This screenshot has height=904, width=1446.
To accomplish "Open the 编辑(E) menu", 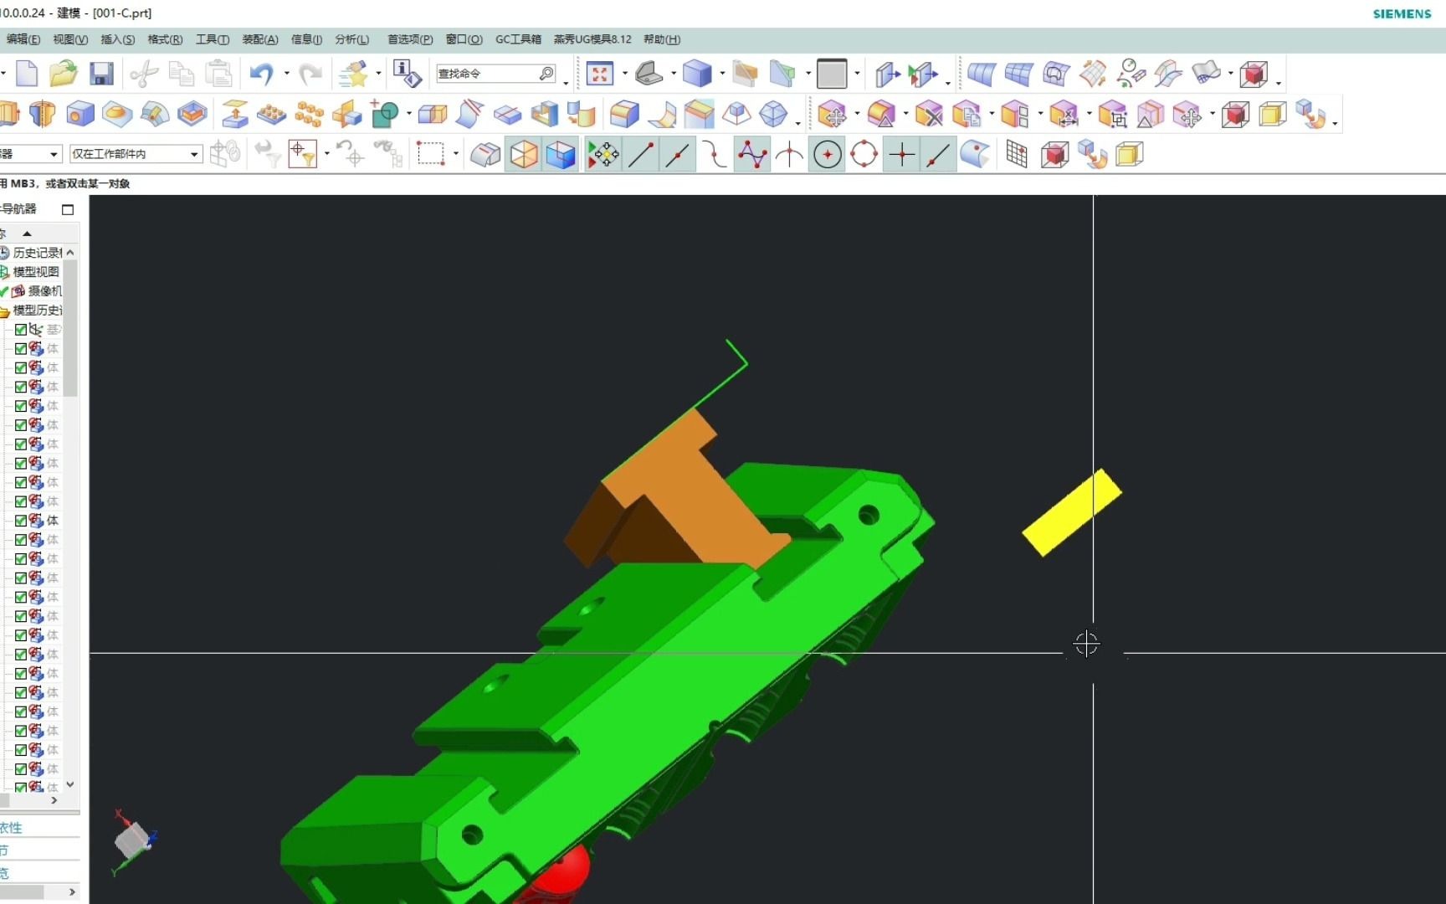I will pyautogui.click(x=23, y=39).
